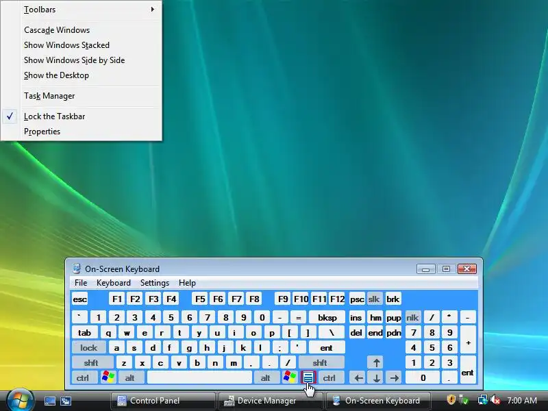
Task: Toggle the left shft key
Action: (91, 362)
